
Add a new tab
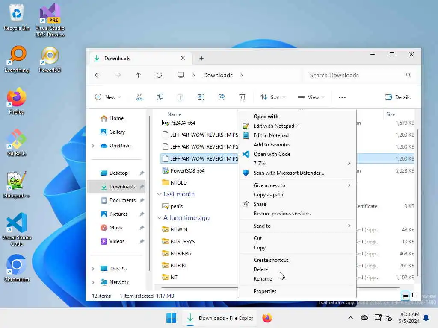[x=201, y=58]
